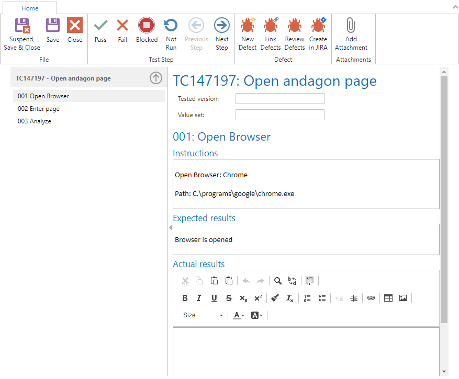
Task: Select step 002 Enter page
Action: (x=39, y=109)
